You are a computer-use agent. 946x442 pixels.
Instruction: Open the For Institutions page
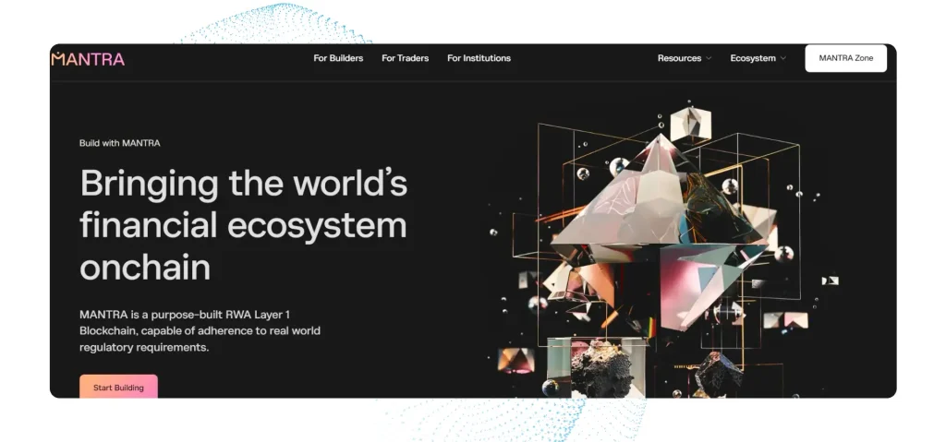pos(479,58)
